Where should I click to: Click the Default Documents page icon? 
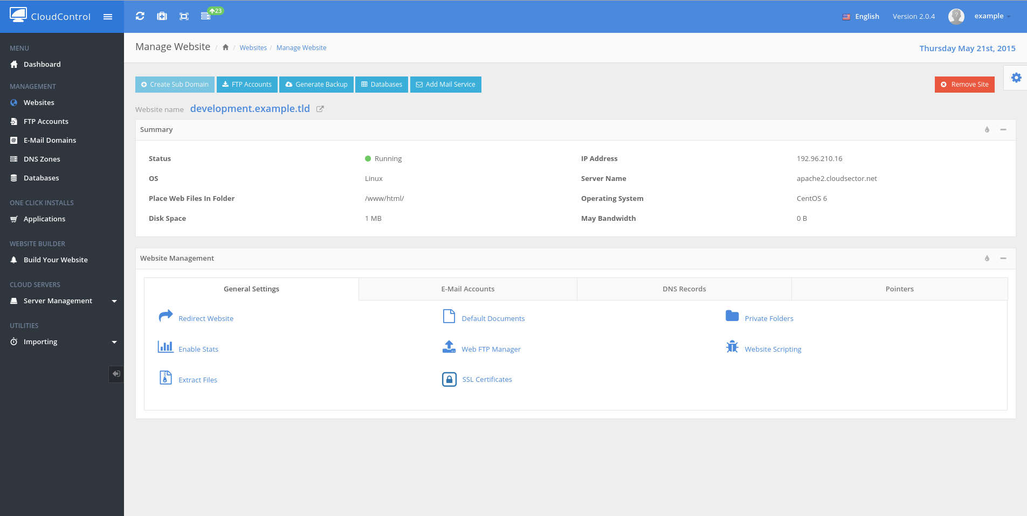pos(449,316)
